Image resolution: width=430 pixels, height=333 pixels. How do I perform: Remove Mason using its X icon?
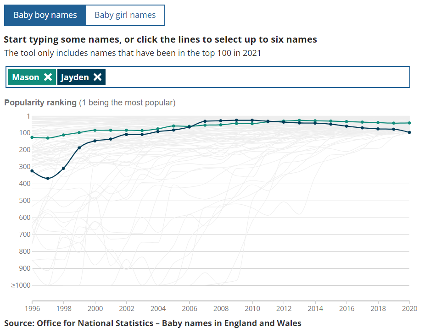pyautogui.click(x=48, y=77)
